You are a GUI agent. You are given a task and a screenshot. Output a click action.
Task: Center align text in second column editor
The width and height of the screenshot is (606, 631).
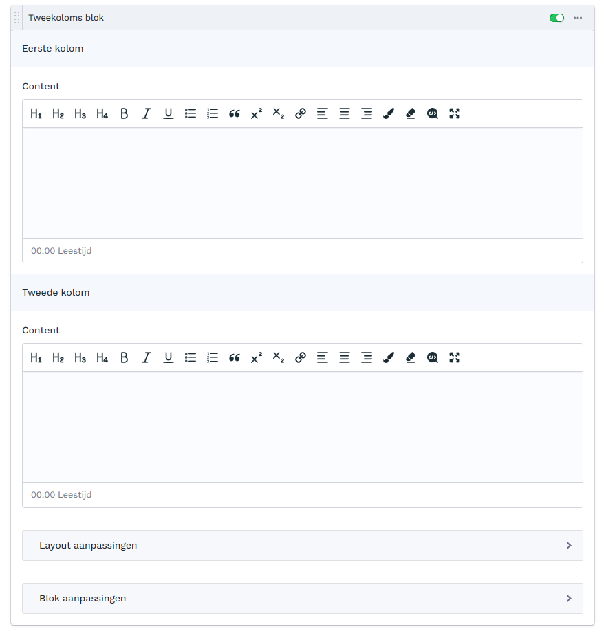tap(345, 358)
